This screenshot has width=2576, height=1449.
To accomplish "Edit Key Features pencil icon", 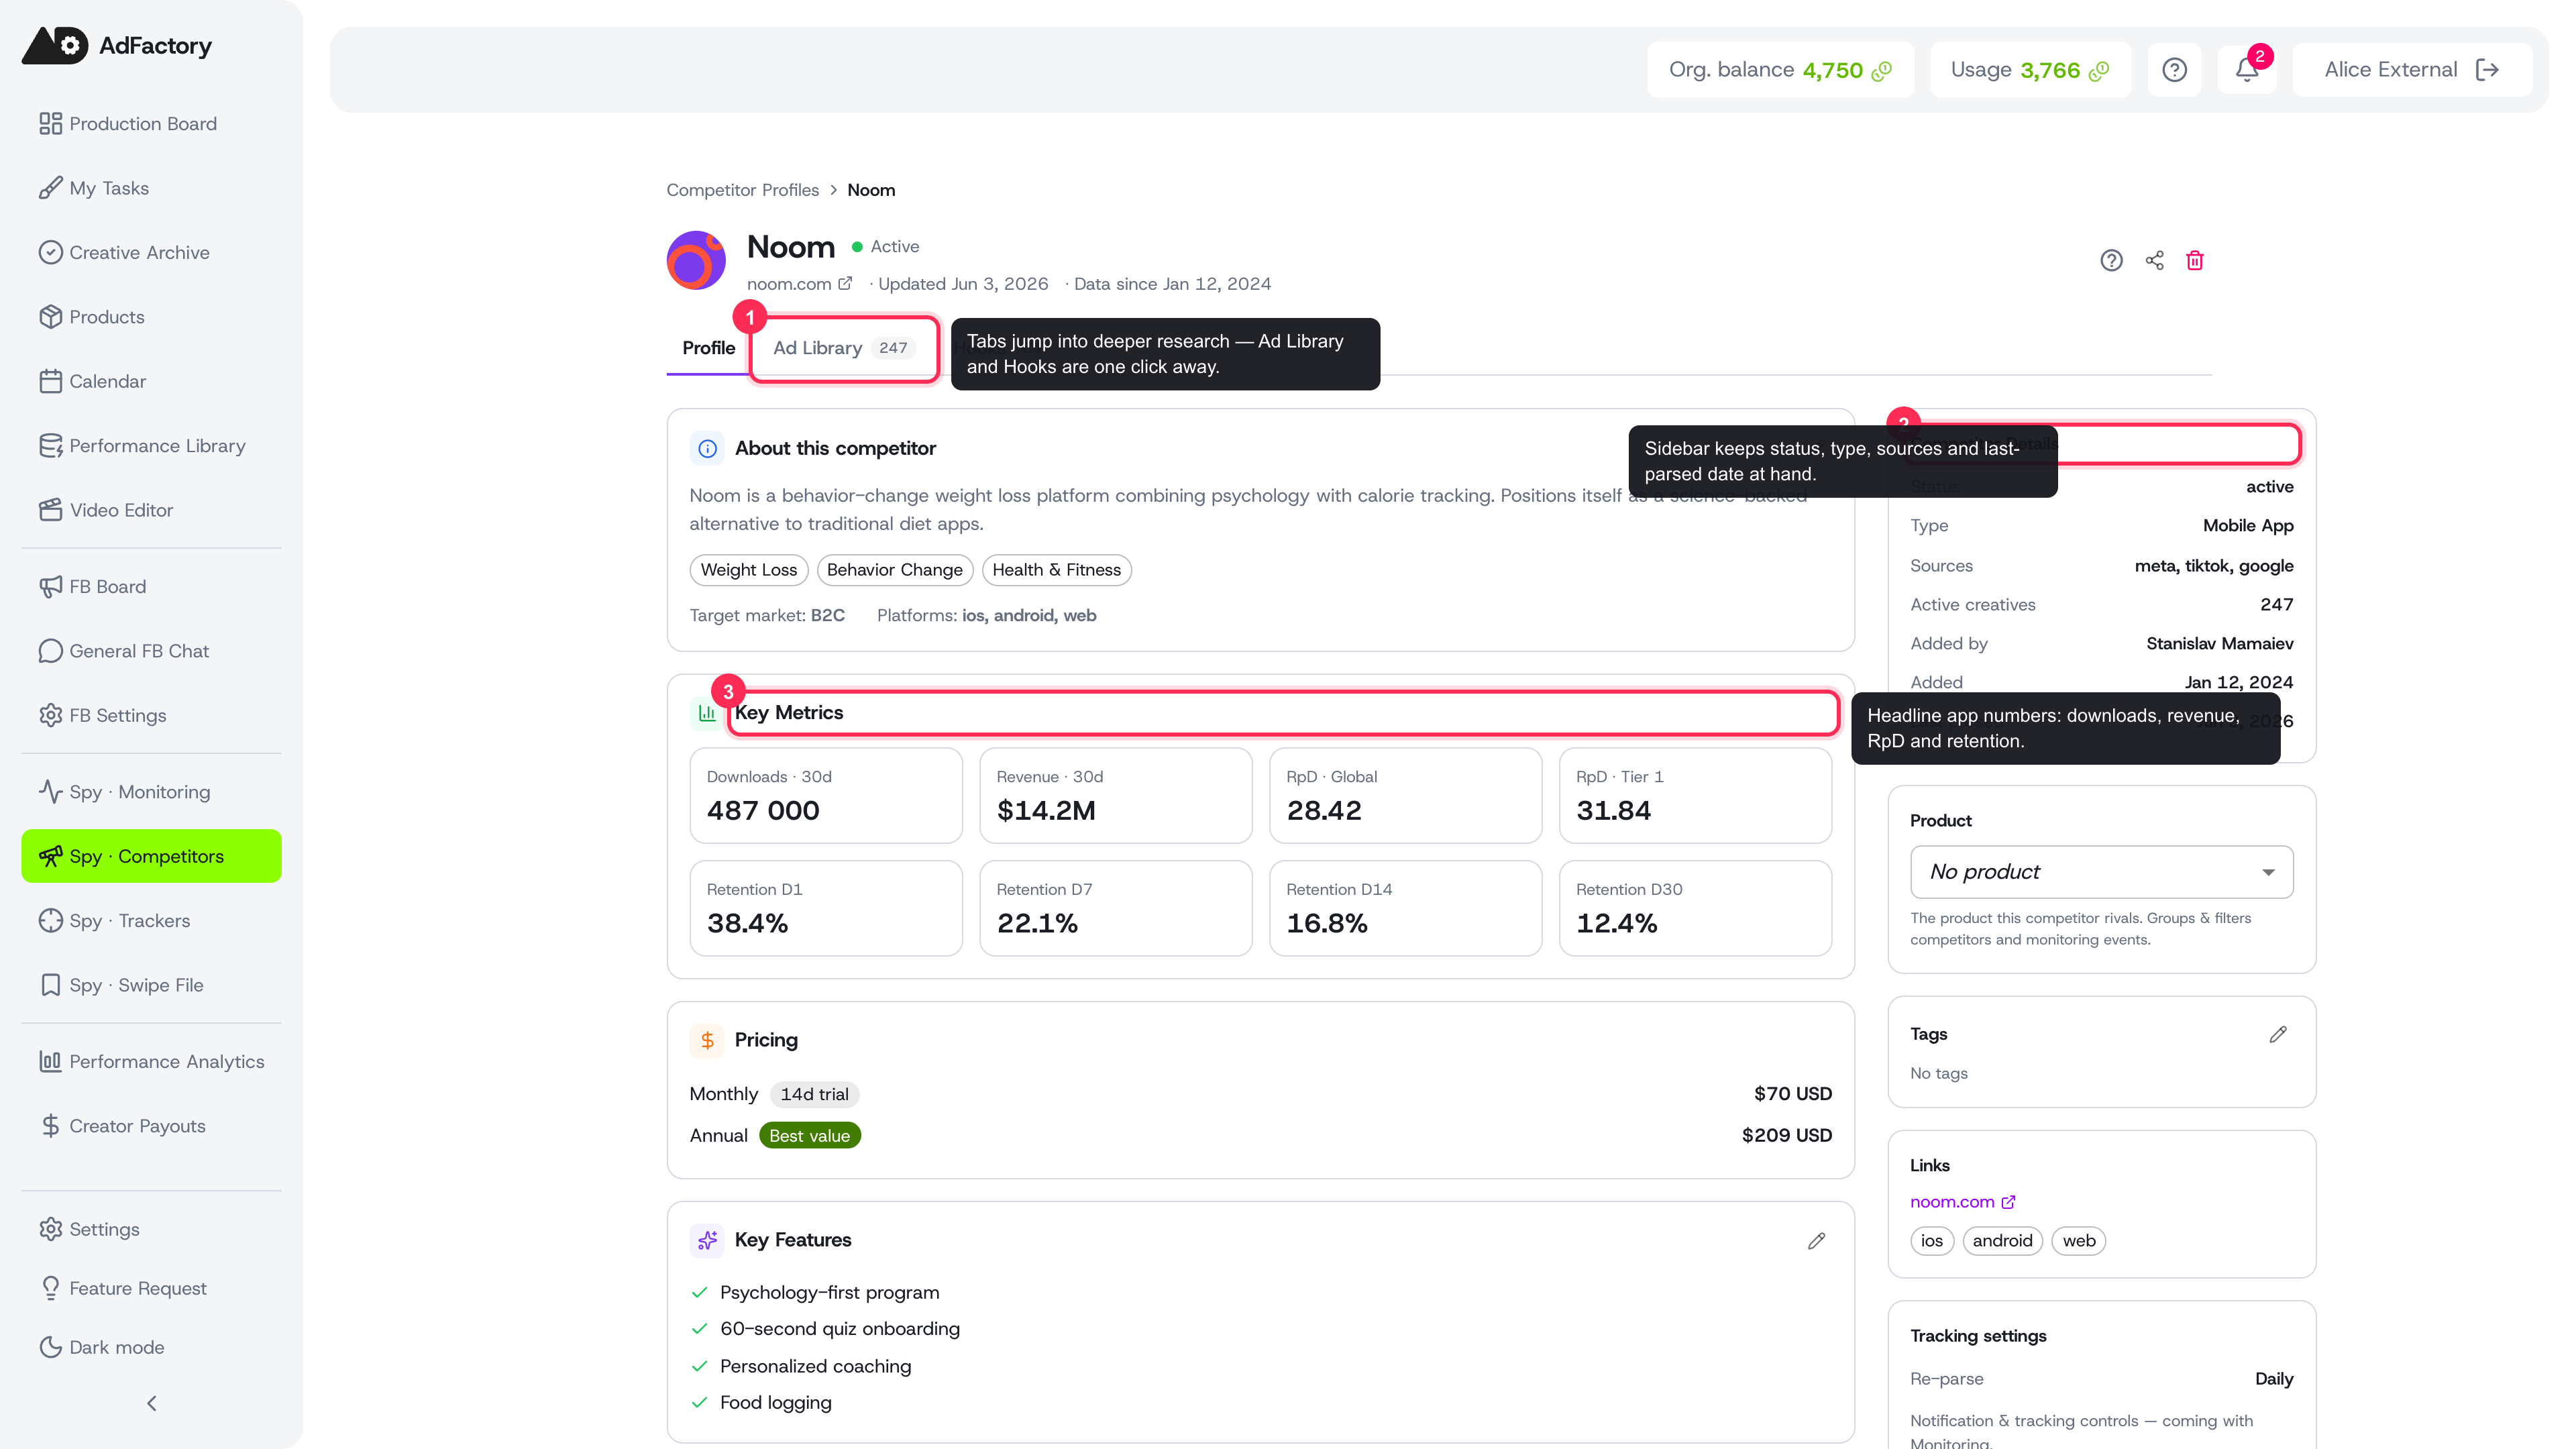I will (1816, 1241).
